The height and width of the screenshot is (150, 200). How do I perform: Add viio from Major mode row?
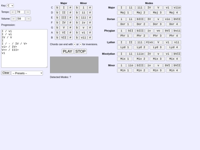177,8
